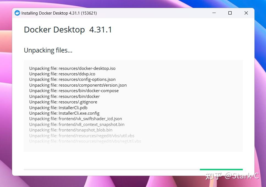Click the 'Docker Desktop 4.31.1' heading
The height and width of the screenshot is (187, 266).
(68, 29)
